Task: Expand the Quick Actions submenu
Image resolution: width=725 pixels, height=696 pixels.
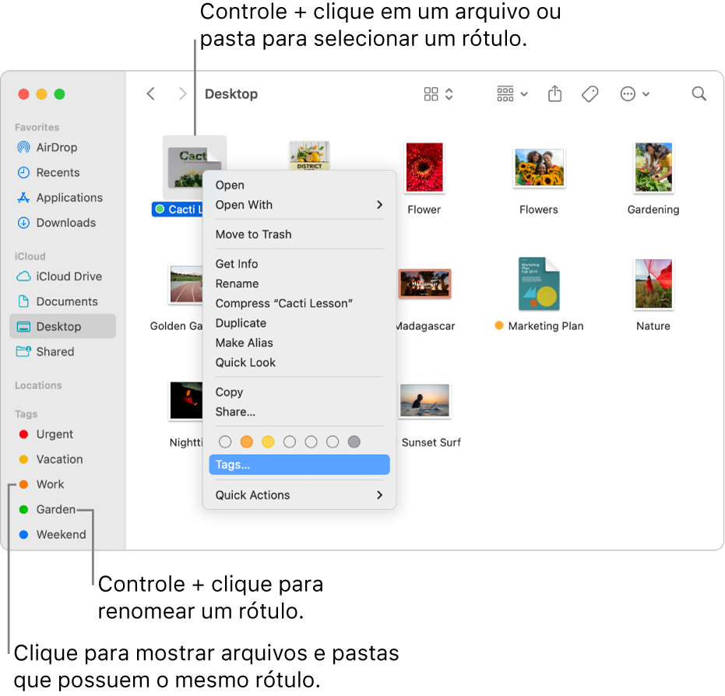Action: click(x=299, y=495)
